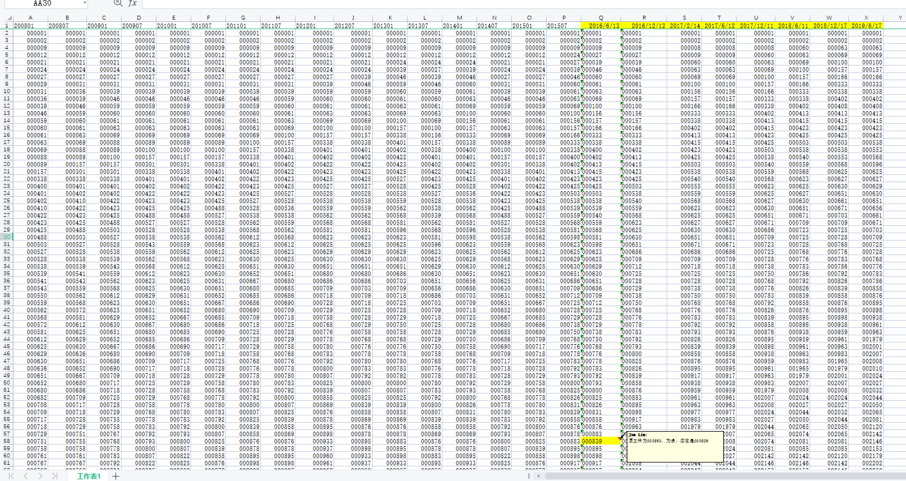Click cell M1 containing 201401
Viewport: 906px width, 481px height.
(459, 26)
